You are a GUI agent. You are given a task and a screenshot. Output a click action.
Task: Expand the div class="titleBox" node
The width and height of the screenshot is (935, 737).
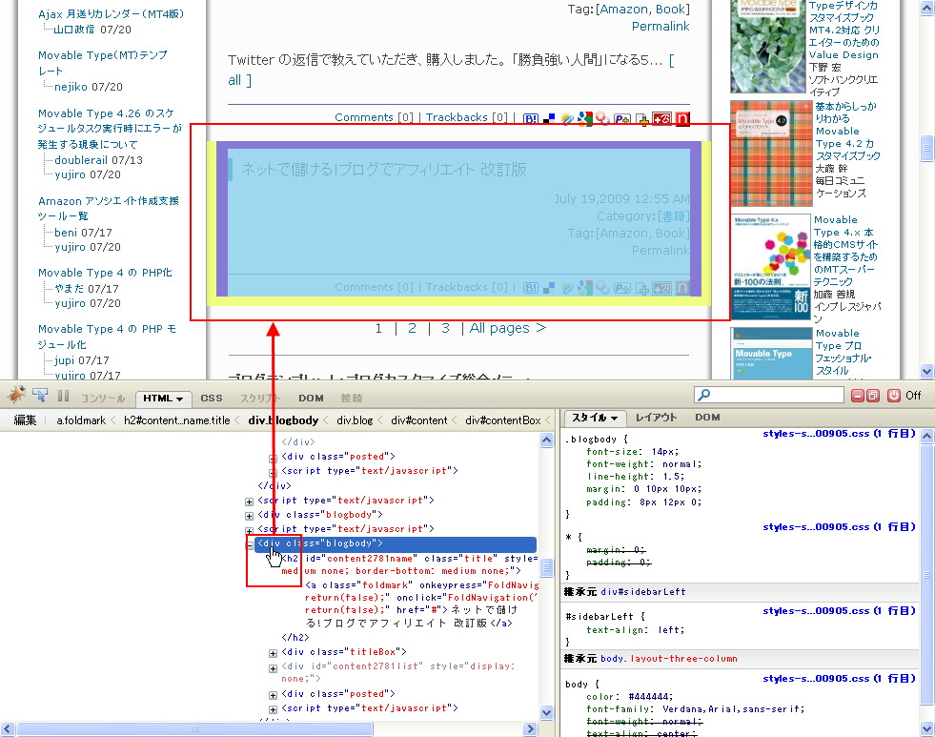click(x=273, y=653)
